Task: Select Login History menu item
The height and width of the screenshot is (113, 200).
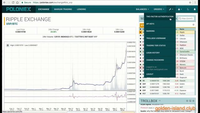Action: click(x=160, y=53)
